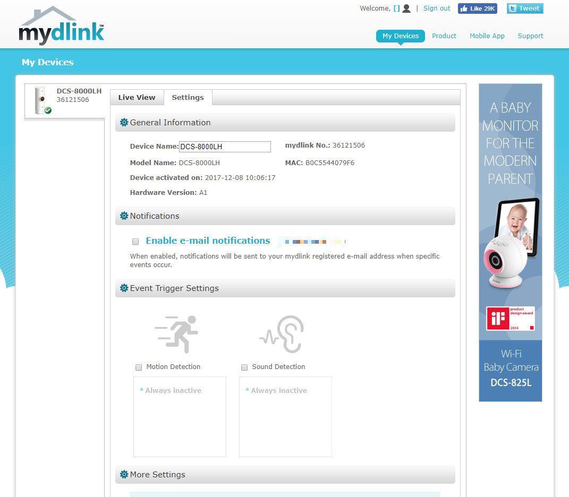Click the Sound Detection label
569x497 pixels.
pyautogui.click(x=278, y=367)
